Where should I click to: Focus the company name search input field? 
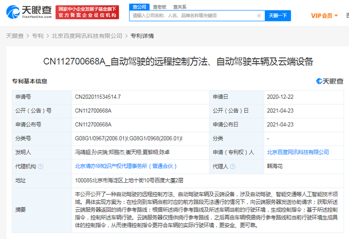click(193, 16)
